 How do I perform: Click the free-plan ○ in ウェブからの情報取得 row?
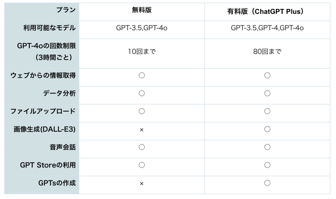tap(142, 75)
